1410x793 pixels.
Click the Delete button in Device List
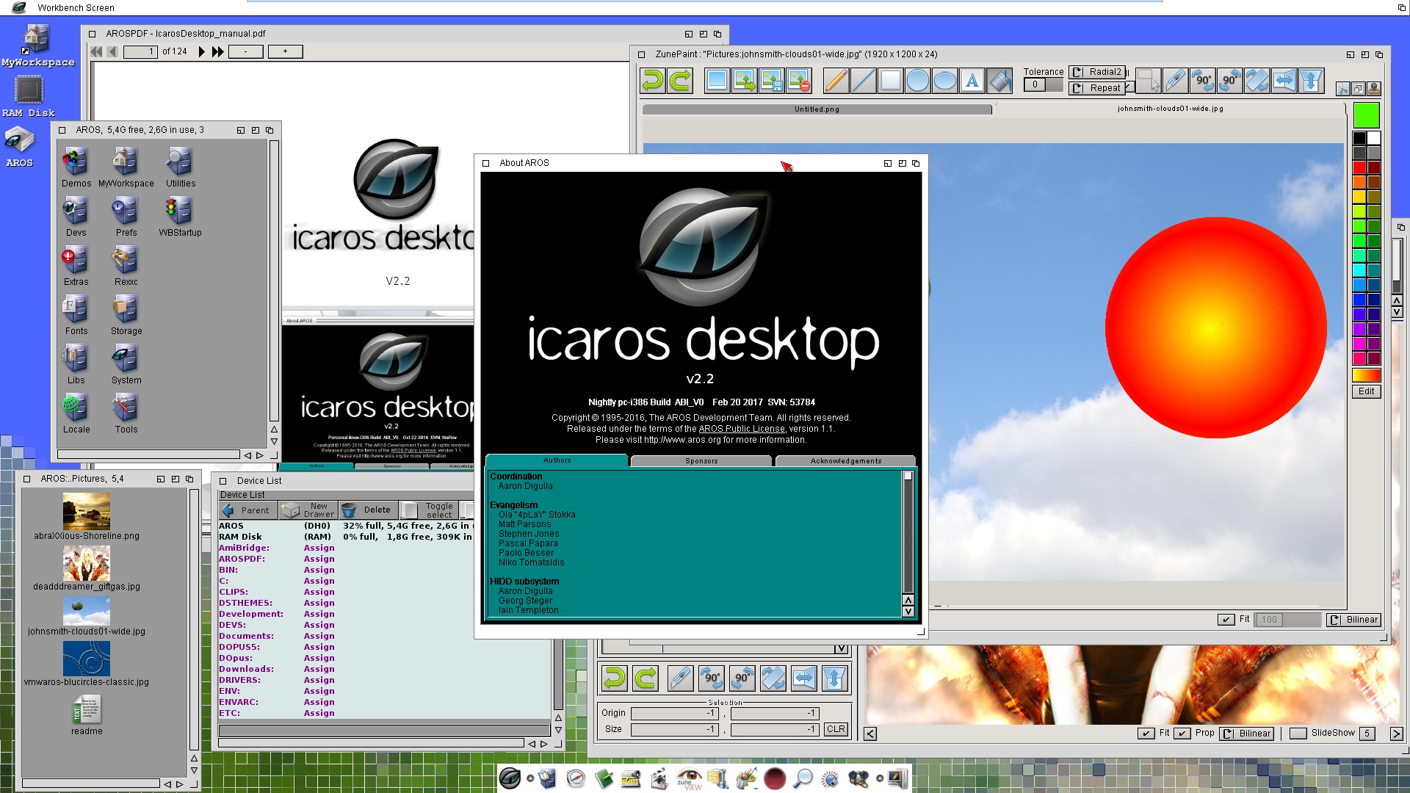[369, 510]
